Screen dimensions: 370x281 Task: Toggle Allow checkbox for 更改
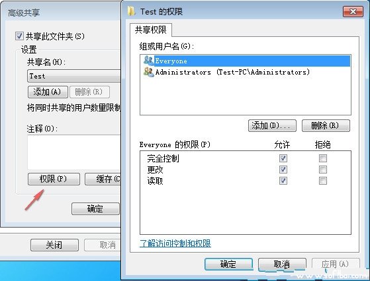tap(283, 170)
